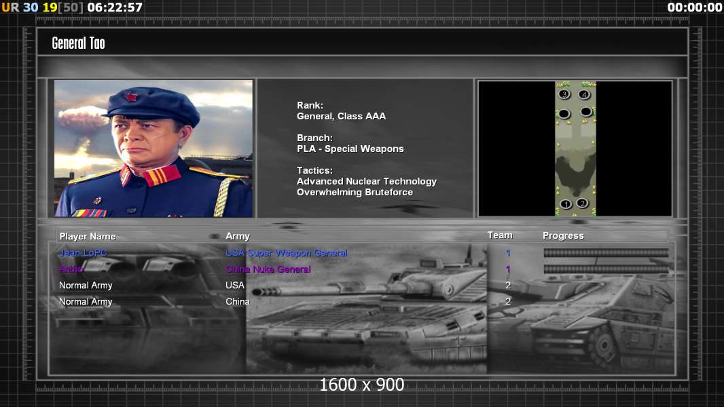Click the General, Class AAA rank text
Image resolution: width=724 pixels, height=407 pixels.
[x=341, y=116]
